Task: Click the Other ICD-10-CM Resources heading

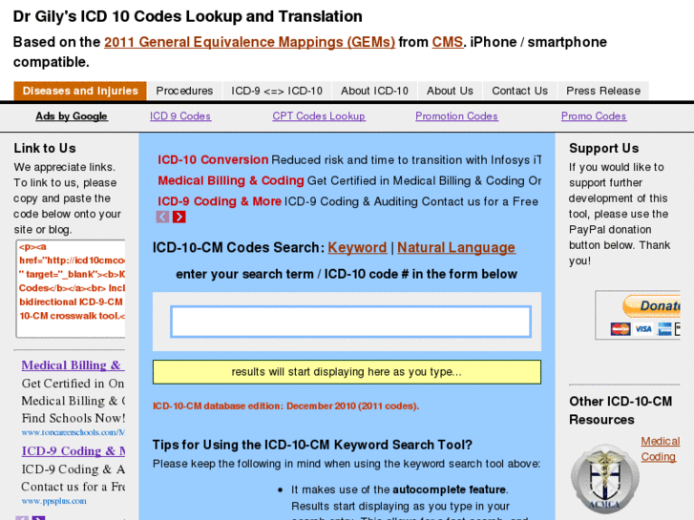Action: click(x=620, y=410)
